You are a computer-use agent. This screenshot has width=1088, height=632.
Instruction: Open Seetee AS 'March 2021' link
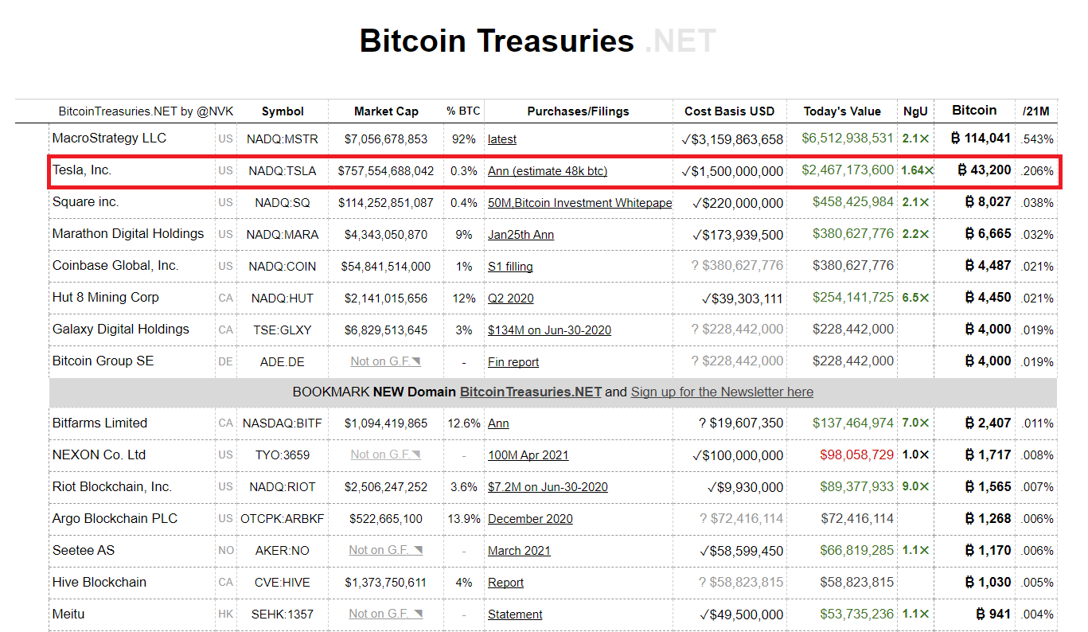pyautogui.click(x=519, y=551)
